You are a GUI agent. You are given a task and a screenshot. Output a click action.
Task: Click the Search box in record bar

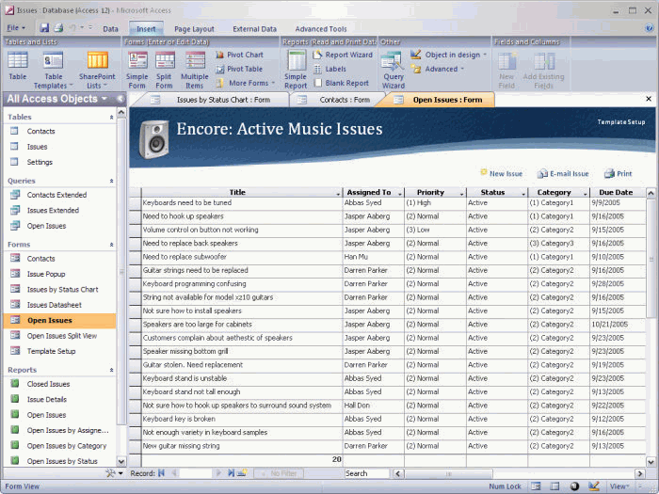point(367,473)
